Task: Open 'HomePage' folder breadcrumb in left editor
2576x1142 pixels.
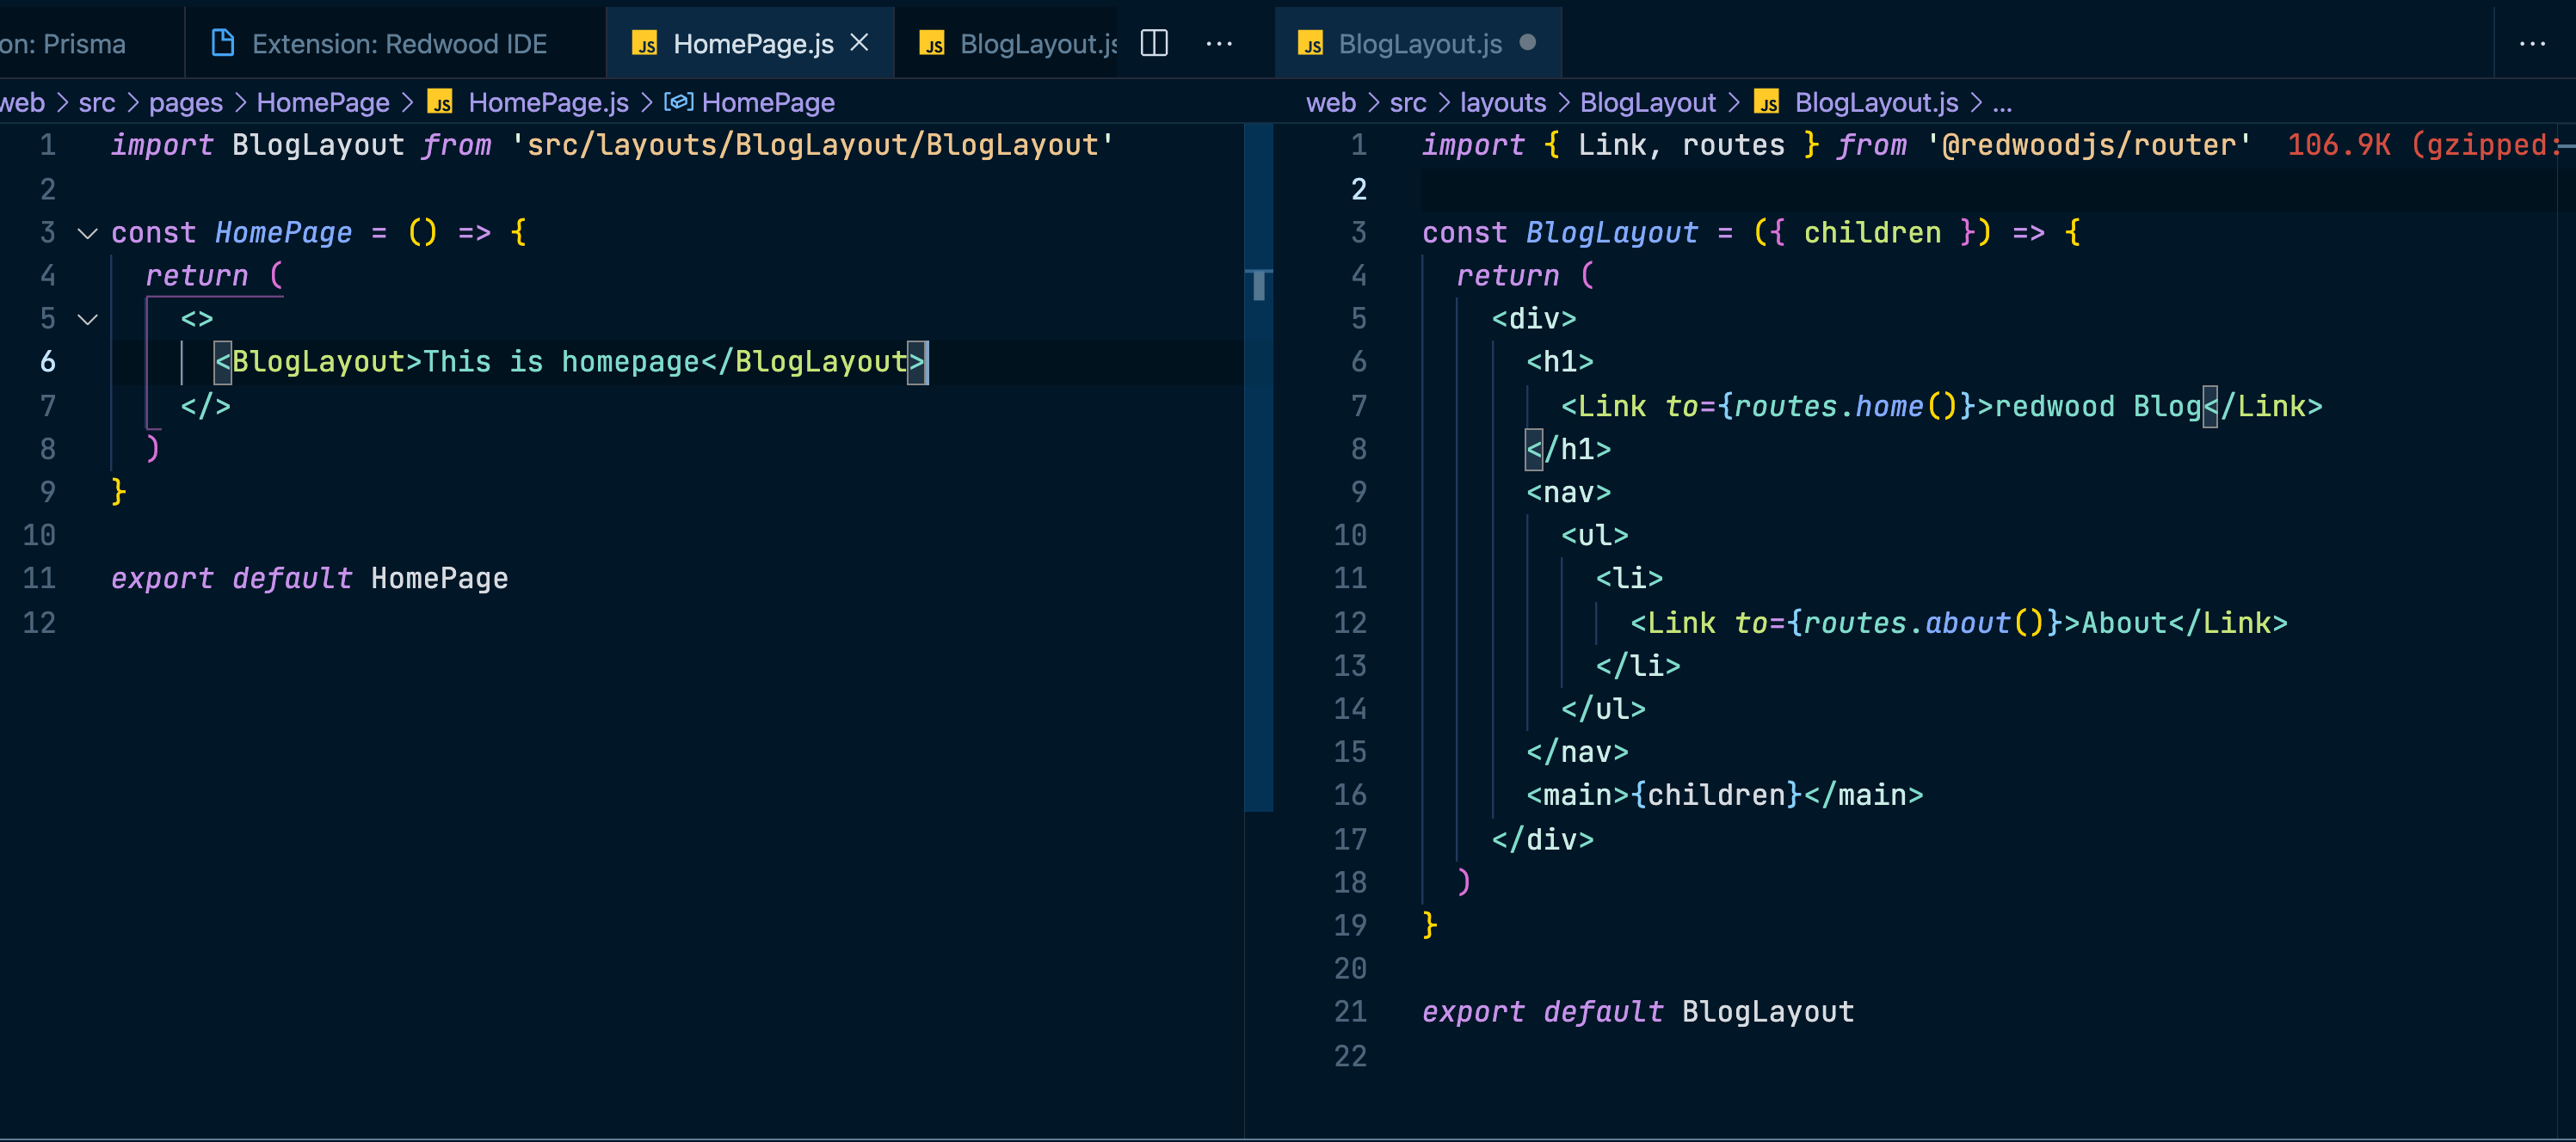Action: coord(323,102)
